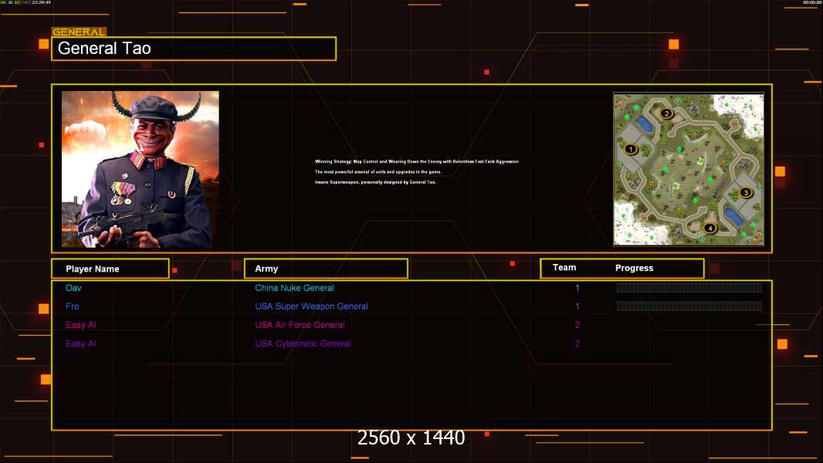Click team number for USA Air Force General
Screen dimensions: 823x463
point(577,325)
